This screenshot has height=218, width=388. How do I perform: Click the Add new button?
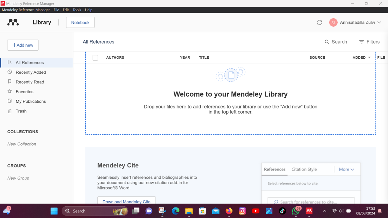click(23, 45)
